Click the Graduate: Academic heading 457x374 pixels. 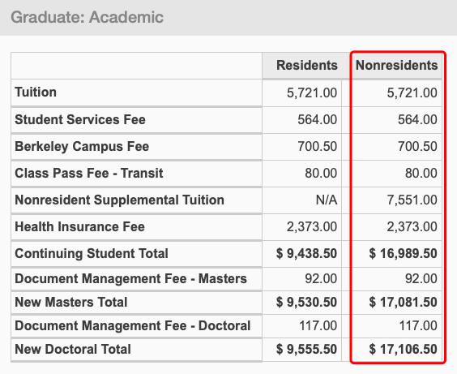coord(87,17)
